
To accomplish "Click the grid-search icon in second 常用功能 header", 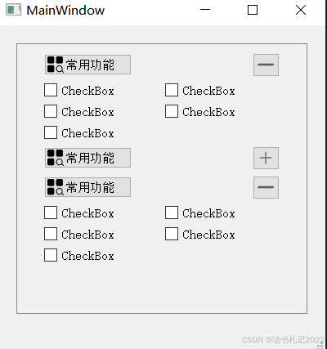I will click(56, 158).
